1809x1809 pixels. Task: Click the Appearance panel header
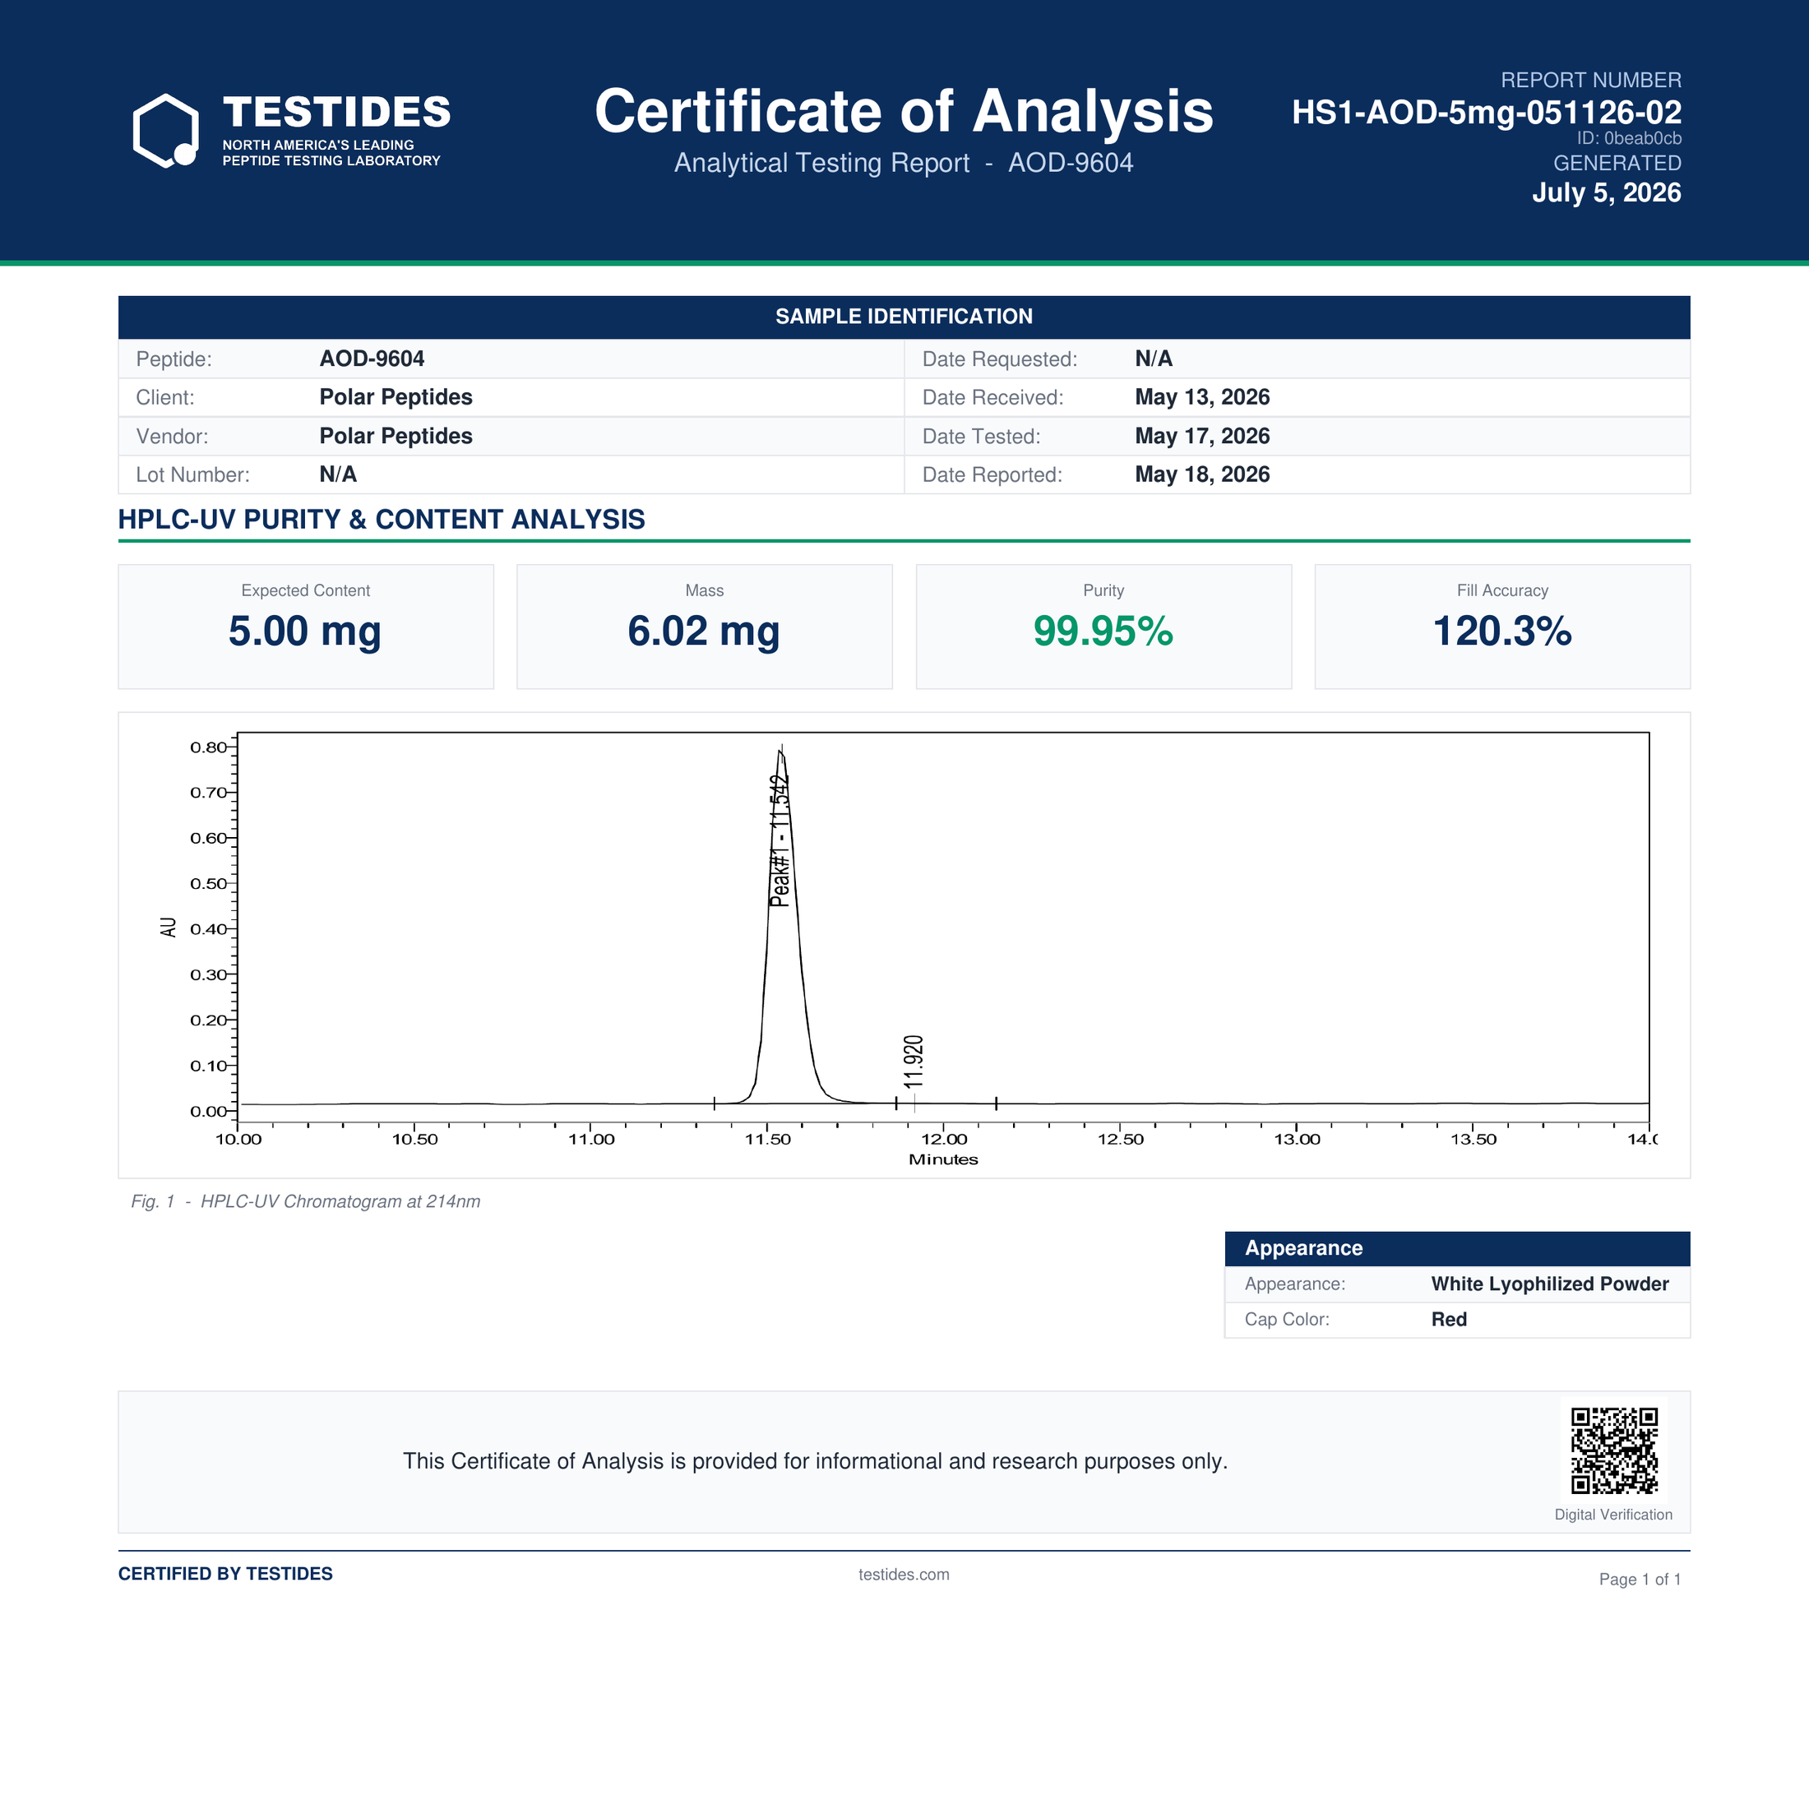pyautogui.click(x=1457, y=1248)
